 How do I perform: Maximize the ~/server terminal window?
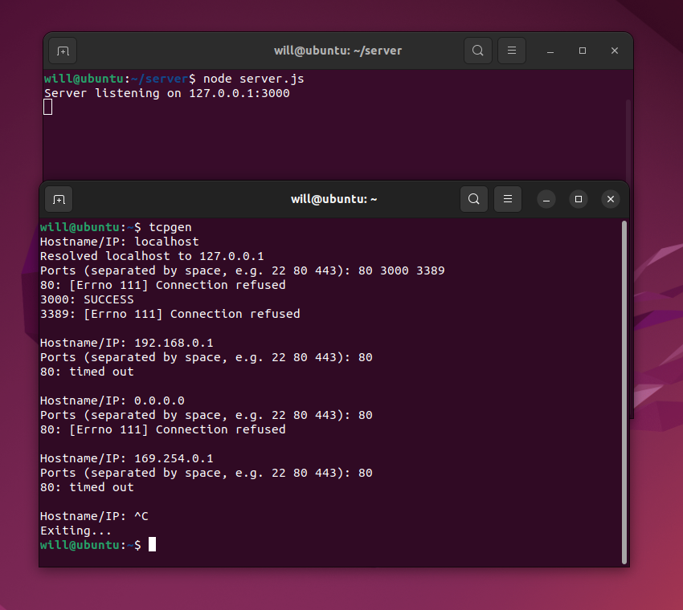pyautogui.click(x=583, y=51)
